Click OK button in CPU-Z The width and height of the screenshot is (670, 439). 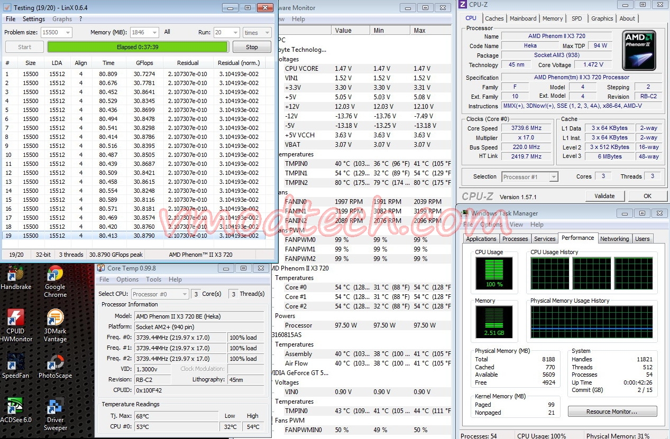point(647,196)
